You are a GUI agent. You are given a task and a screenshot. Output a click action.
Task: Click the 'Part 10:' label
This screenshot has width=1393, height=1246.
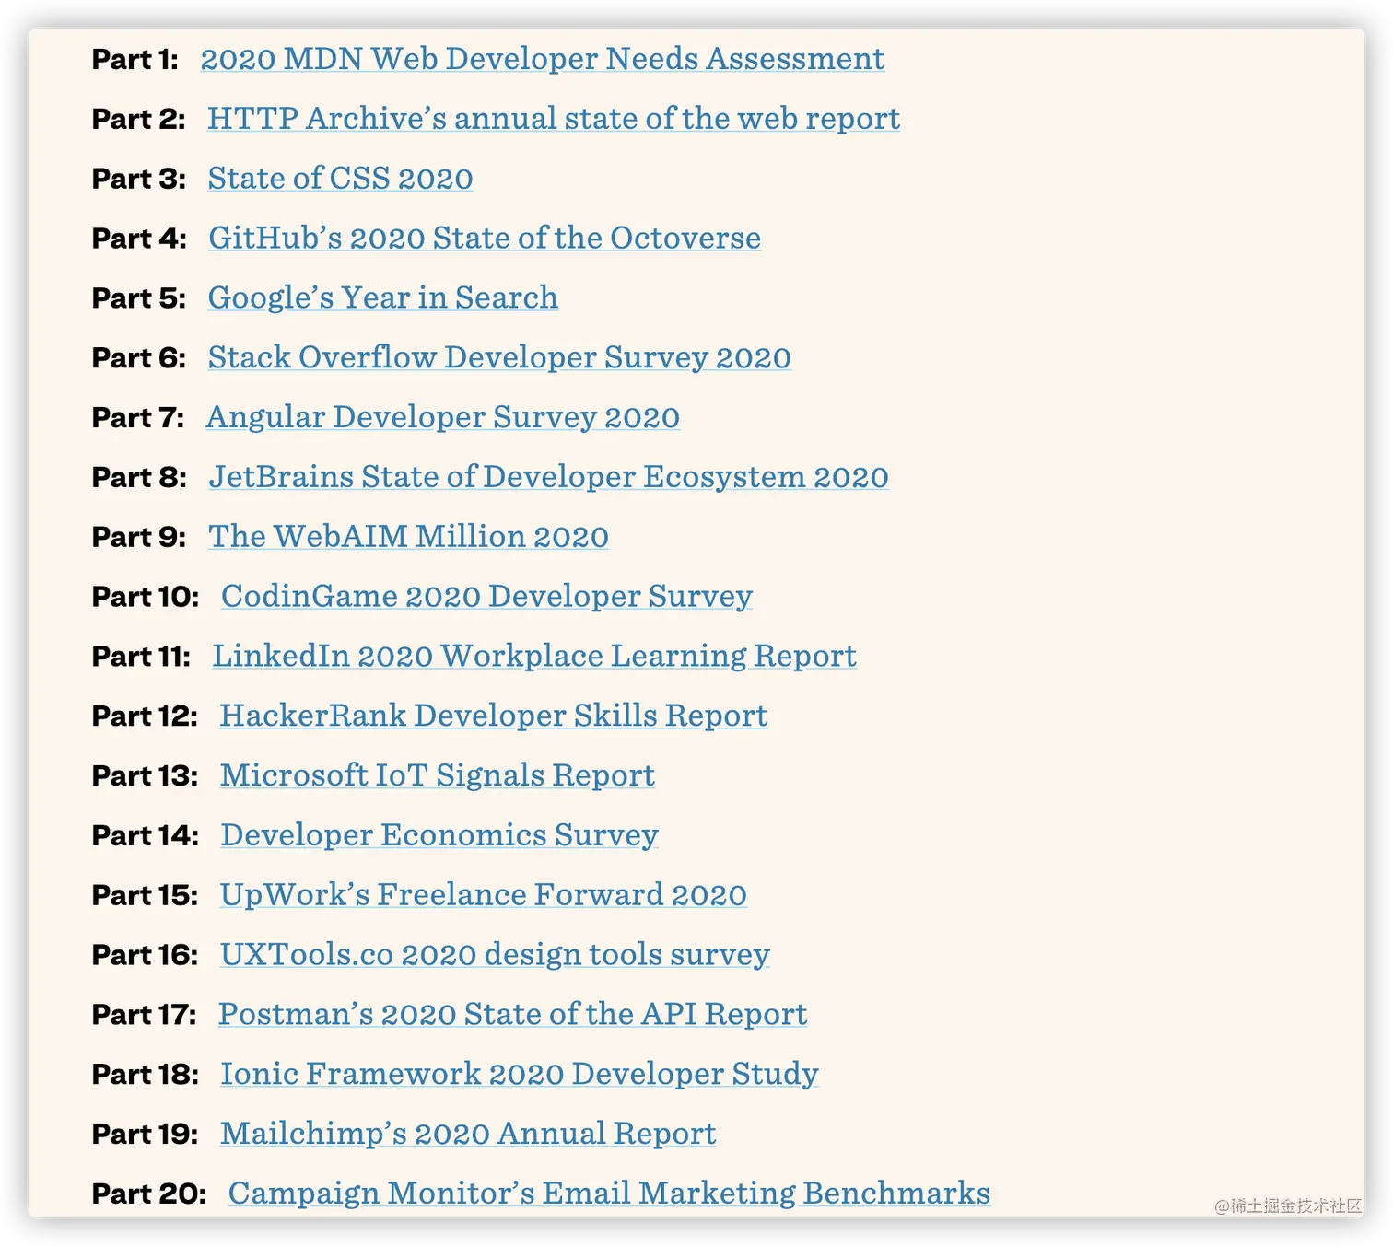146,598
